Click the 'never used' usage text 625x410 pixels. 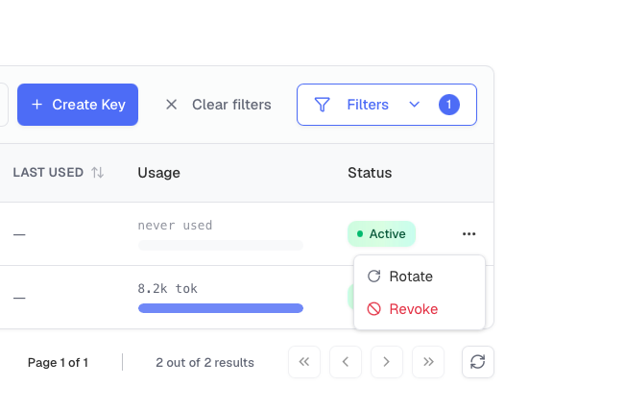pos(175,226)
